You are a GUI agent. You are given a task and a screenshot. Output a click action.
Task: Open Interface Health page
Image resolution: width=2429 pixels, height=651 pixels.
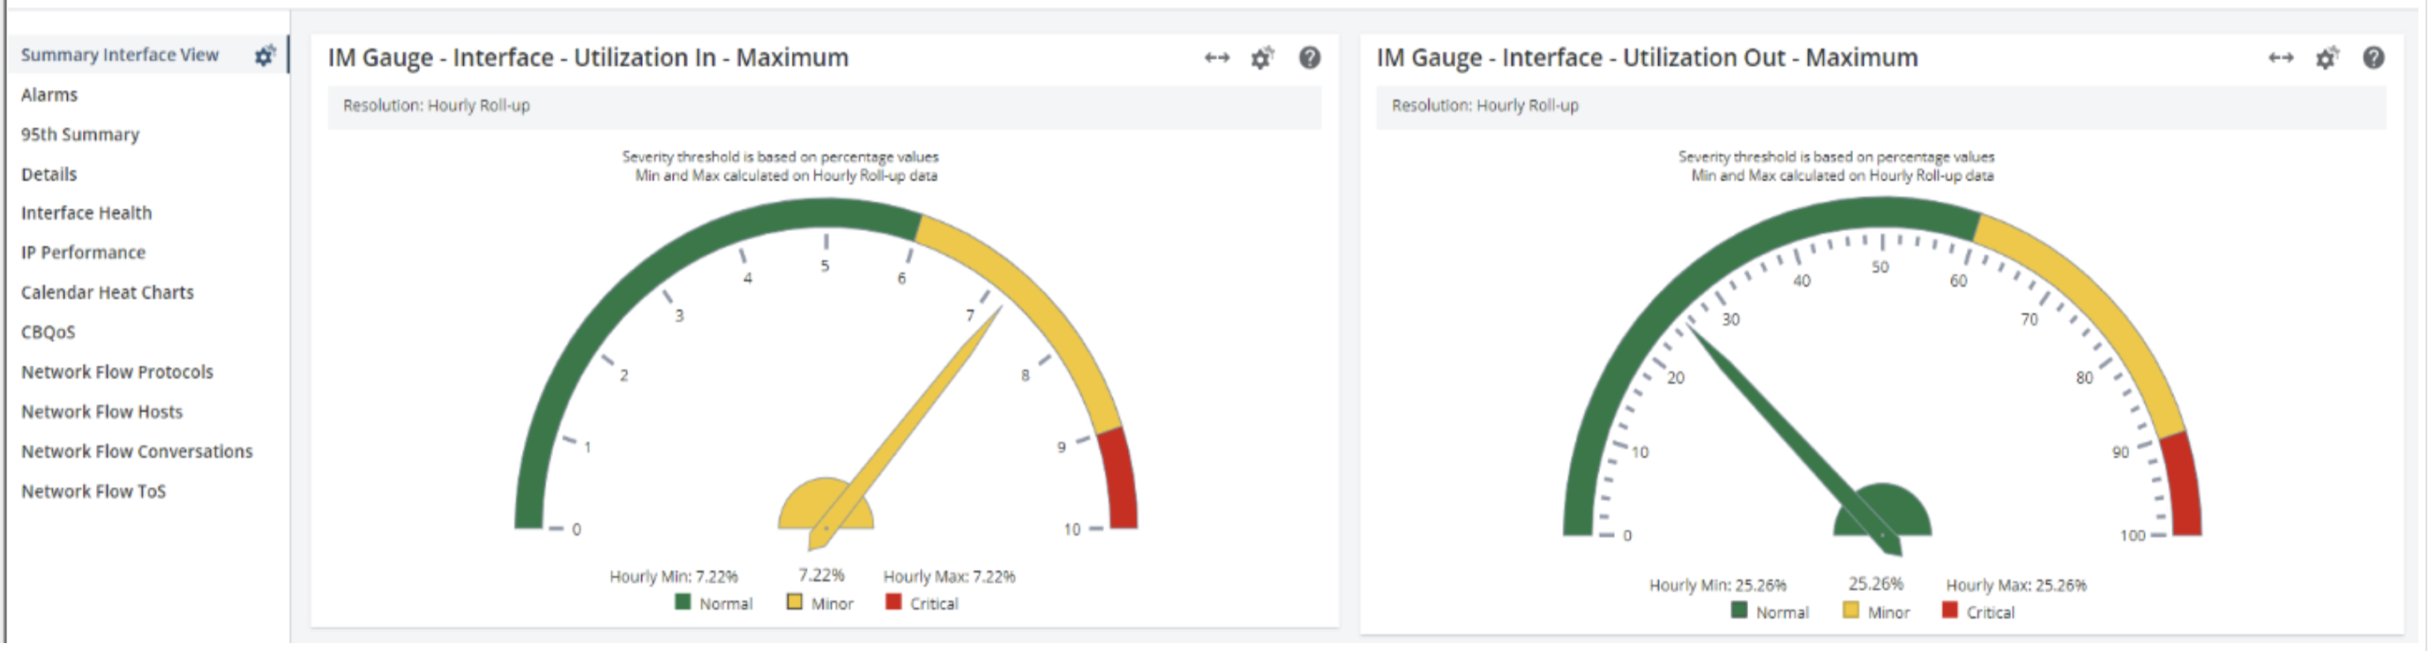[x=86, y=213]
